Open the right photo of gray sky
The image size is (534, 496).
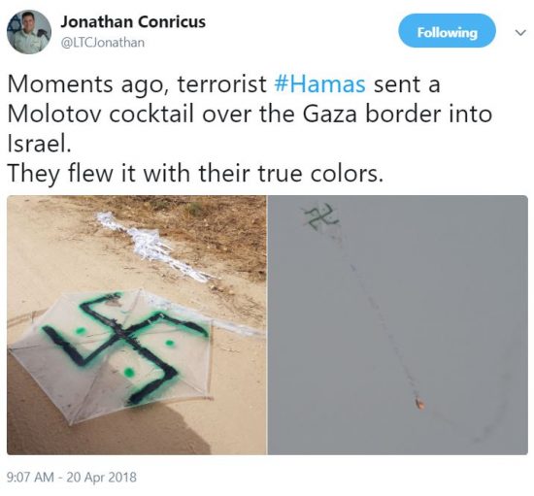[398, 325]
